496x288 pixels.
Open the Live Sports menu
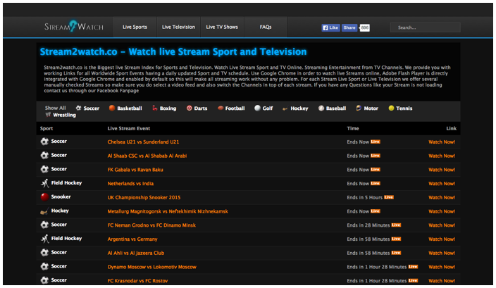pyautogui.click(x=135, y=27)
